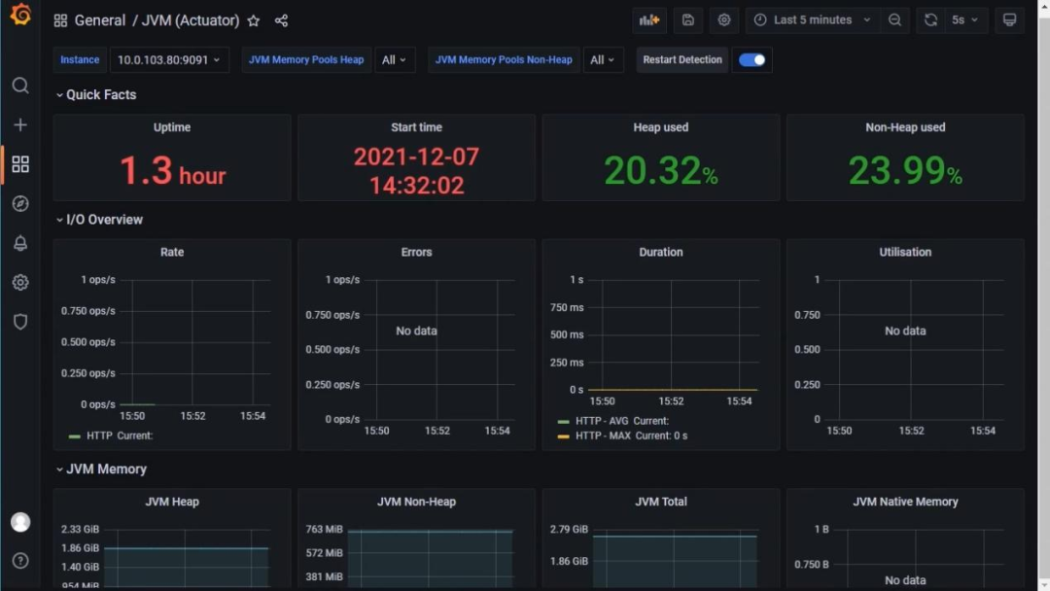
Task: Open the Server Admin shield icon
Action: click(x=20, y=322)
